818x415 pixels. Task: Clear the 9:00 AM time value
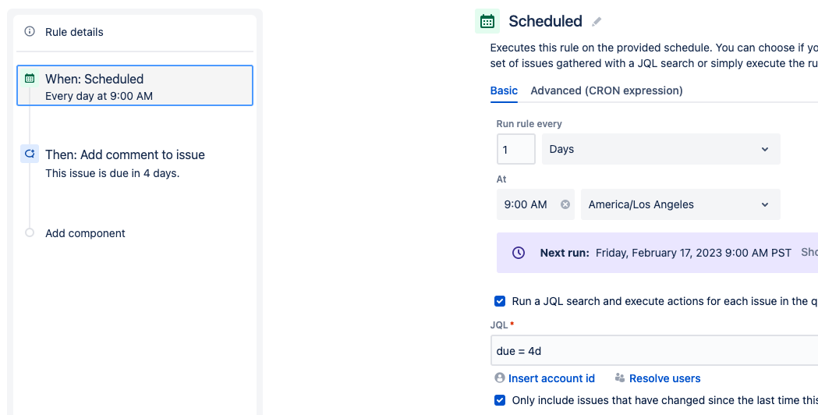(565, 204)
